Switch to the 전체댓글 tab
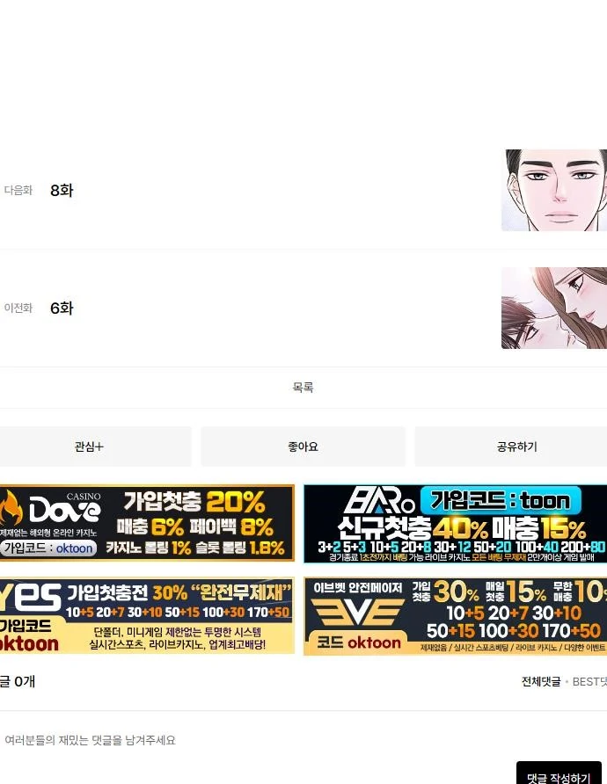Image resolution: width=607 pixels, height=784 pixels. (x=540, y=681)
